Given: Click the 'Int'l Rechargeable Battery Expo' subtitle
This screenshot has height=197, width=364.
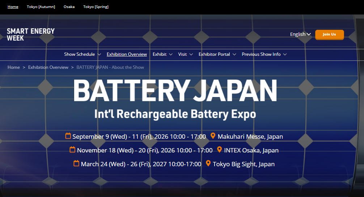Looking at the screenshot, I should [x=175, y=114].
